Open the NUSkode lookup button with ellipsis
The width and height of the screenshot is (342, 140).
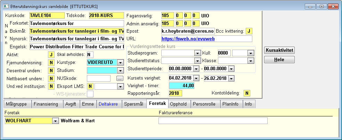(x=120, y=79)
